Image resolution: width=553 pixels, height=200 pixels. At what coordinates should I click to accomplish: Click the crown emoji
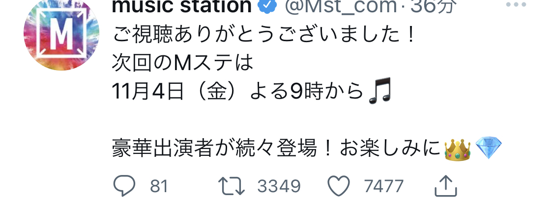coord(458,150)
